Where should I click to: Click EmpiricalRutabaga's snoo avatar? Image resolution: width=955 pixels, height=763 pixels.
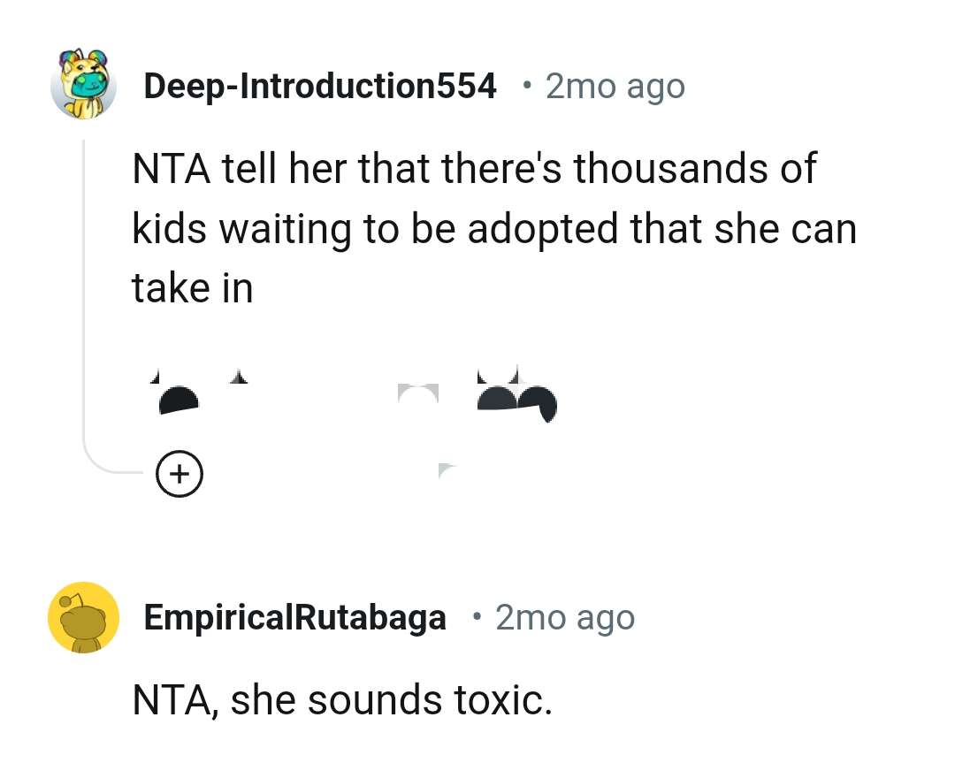click(x=84, y=617)
